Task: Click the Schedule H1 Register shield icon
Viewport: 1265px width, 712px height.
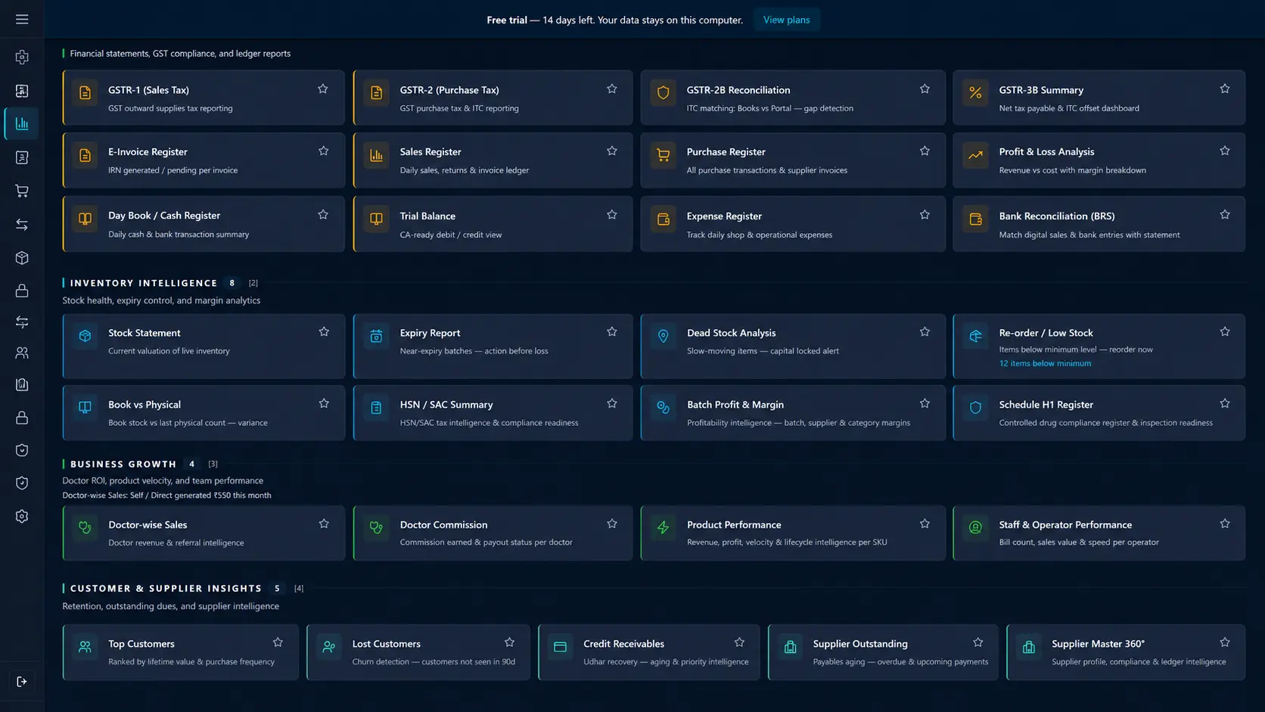Action: coord(975,408)
